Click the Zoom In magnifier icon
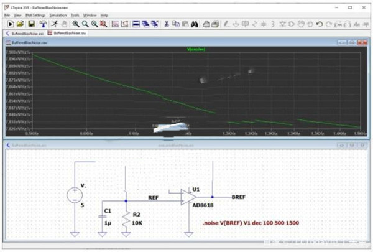373x252 pixels. point(75,24)
